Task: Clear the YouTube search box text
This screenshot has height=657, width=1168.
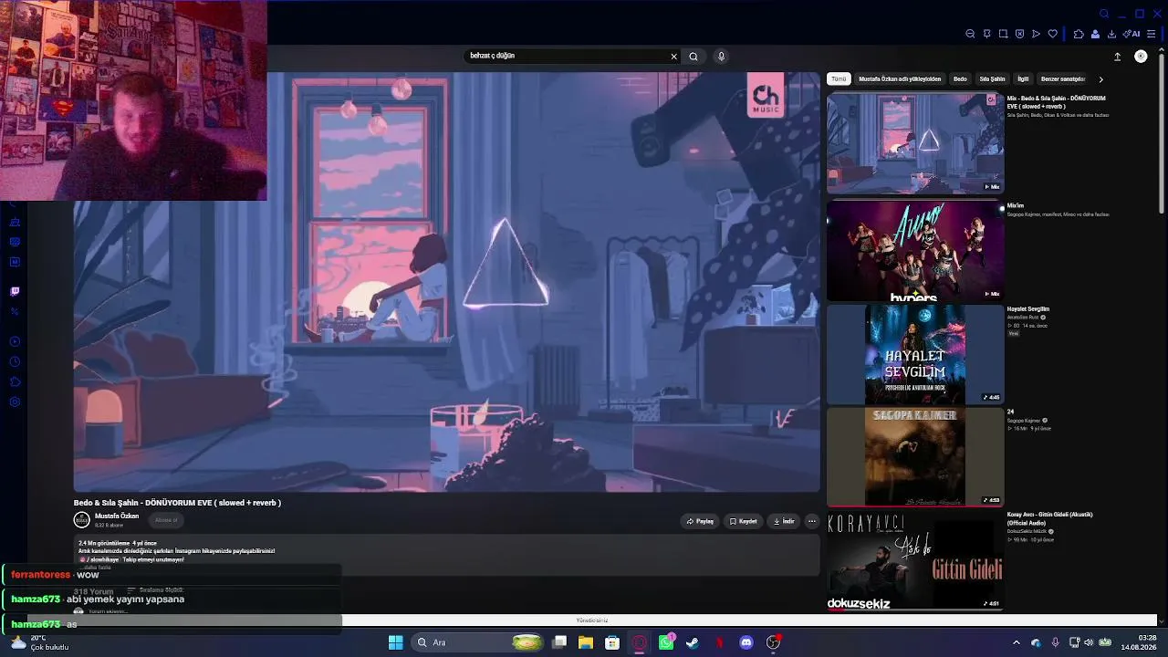Action: coord(674,57)
